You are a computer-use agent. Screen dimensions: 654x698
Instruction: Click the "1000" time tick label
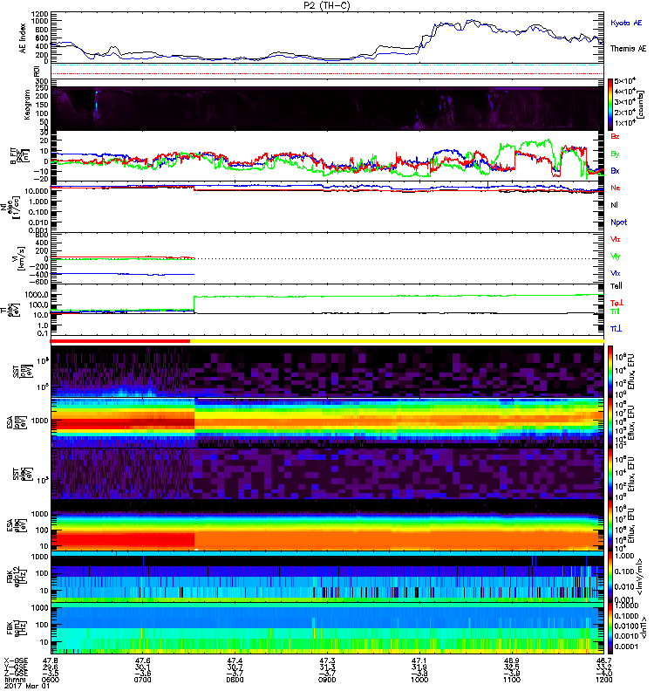[419, 680]
